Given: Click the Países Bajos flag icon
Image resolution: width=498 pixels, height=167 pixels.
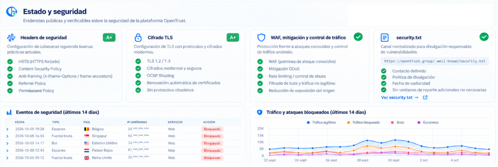Looking at the screenshot, I should click(x=87, y=150).
